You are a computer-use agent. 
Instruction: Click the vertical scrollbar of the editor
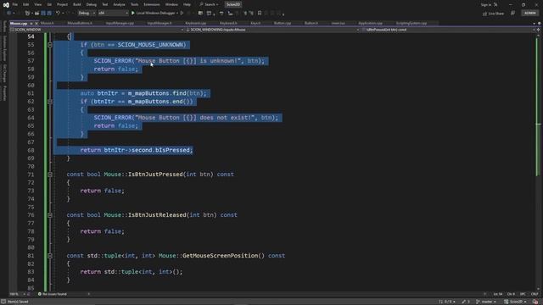538,162
